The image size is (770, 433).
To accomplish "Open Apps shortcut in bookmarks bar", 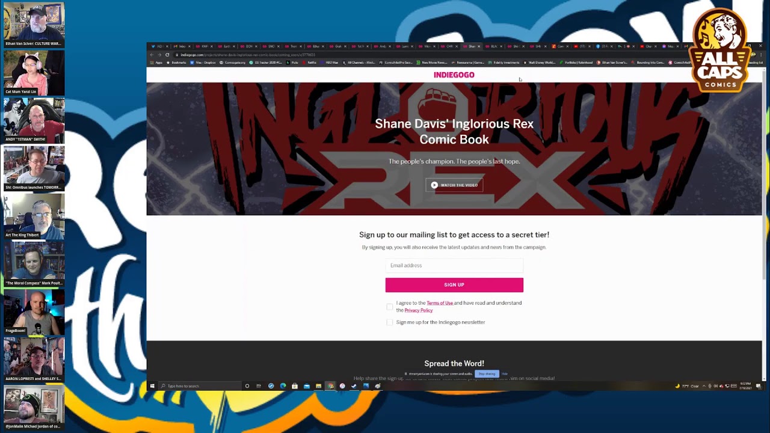I will point(156,63).
